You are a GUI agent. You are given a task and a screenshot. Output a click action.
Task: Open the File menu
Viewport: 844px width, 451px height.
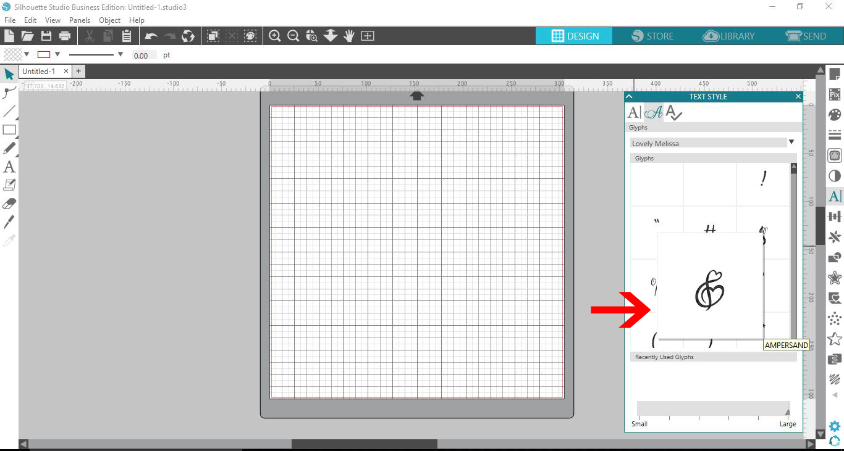click(x=9, y=20)
